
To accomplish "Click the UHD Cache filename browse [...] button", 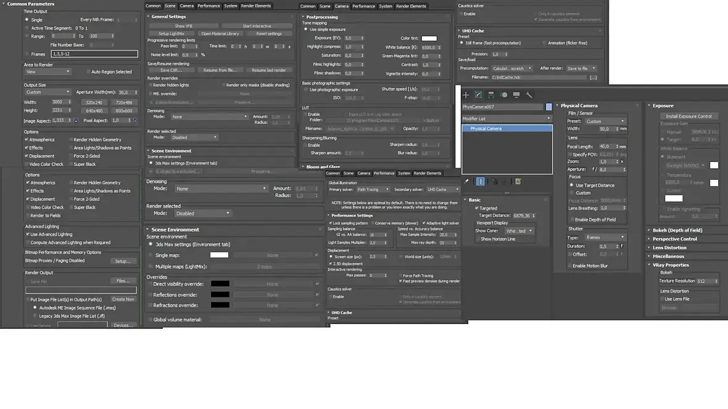I will (x=593, y=78).
